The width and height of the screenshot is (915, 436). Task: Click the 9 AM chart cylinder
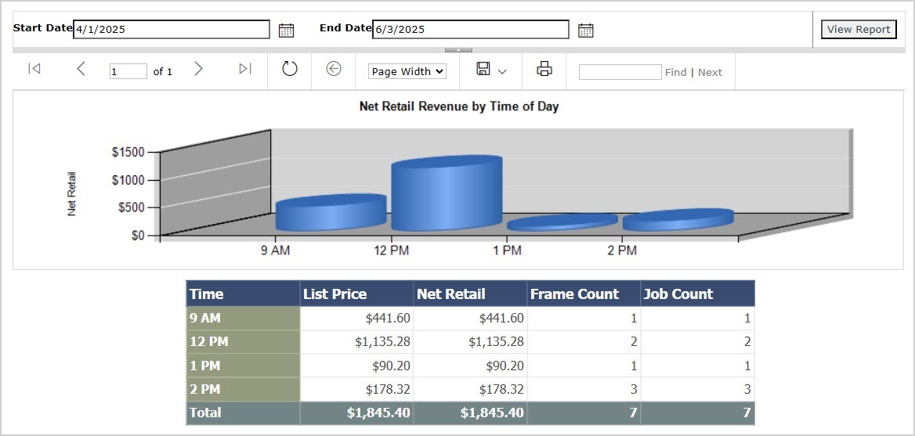331,213
